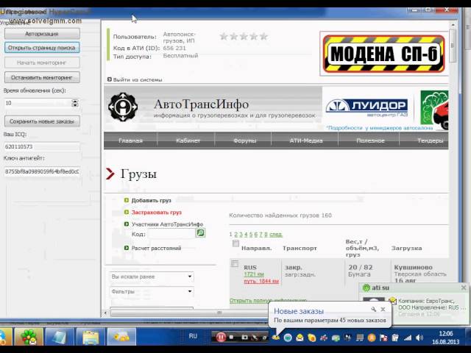The width and height of the screenshot is (471, 353).
Task: Click the Добавить груз link
Action: point(151,200)
